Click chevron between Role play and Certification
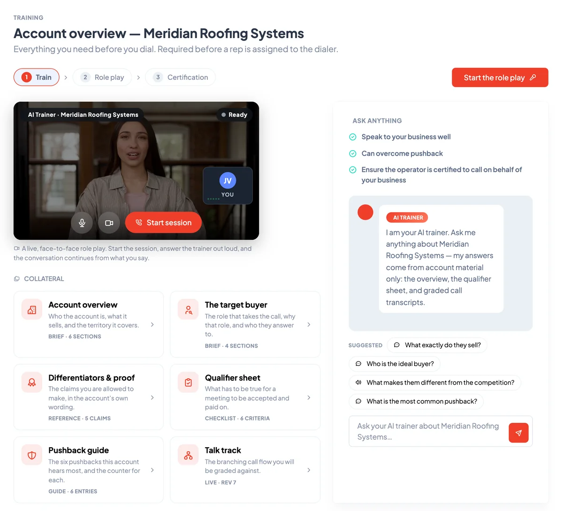563x511 pixels. coord(138,77)
